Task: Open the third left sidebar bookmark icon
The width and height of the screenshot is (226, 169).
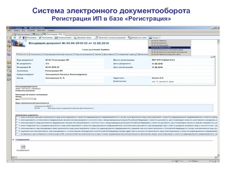Action: tap(9, 46)
